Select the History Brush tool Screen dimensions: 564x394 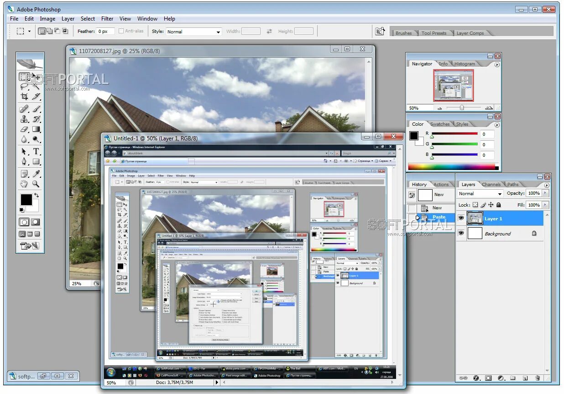(x=36, y=119)
